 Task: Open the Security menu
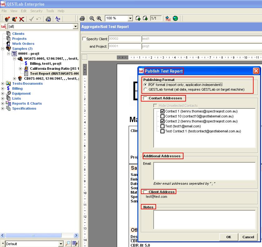[x=36, y=11]
